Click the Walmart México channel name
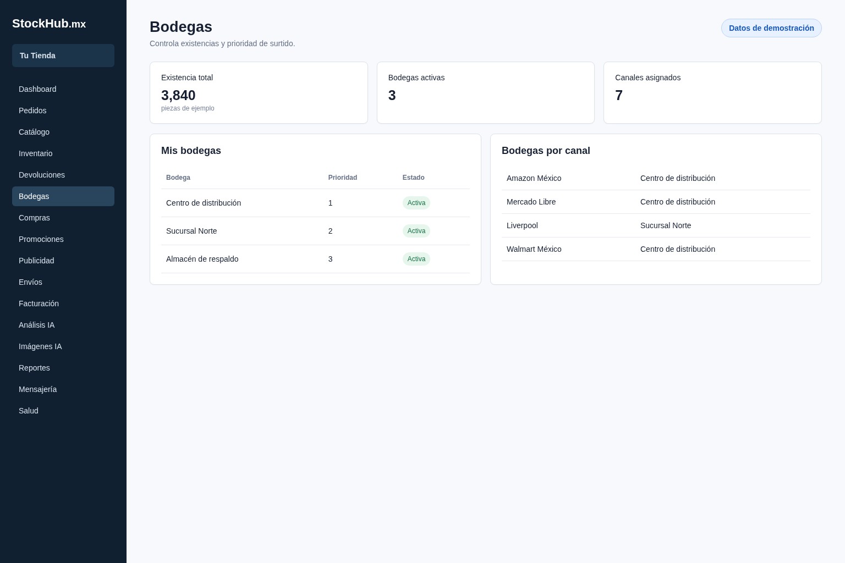Viewport: 845px width, 563px height. tap(534, 249)
